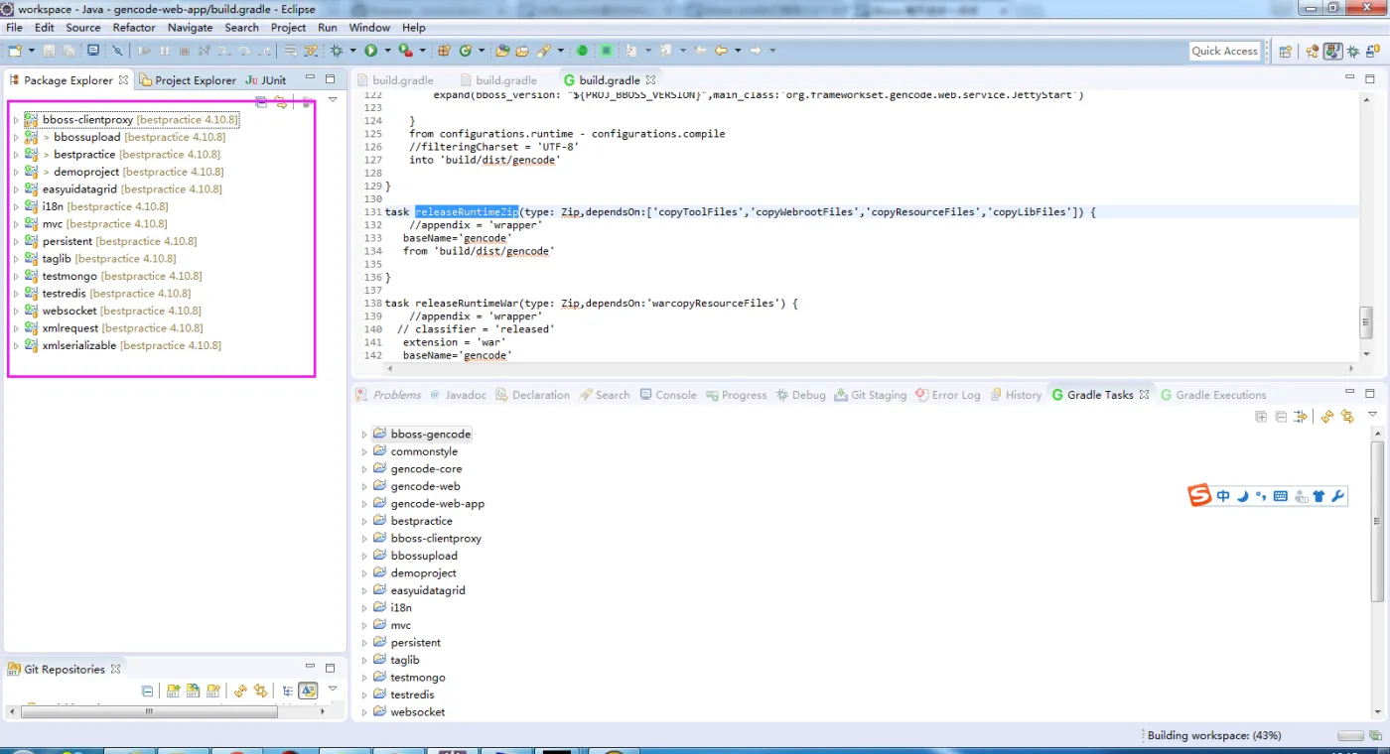
Task: Toggle Link with Selection in Git Repositories
Action: (260, 691)
